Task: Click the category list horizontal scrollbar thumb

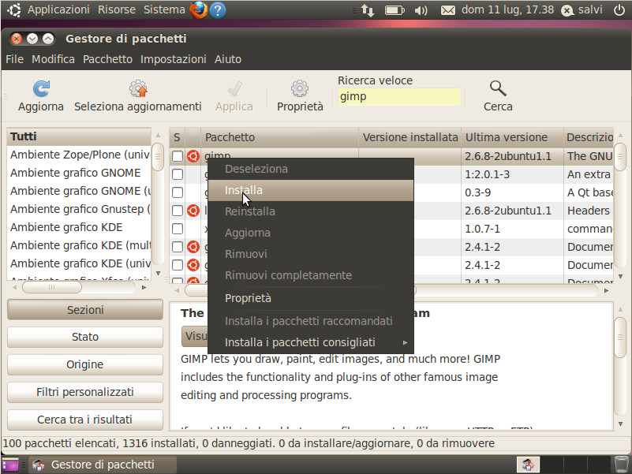Action: (x=51, y=287)
